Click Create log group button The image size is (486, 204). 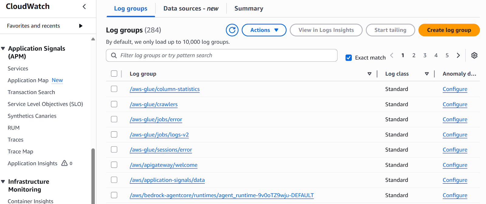449,30
